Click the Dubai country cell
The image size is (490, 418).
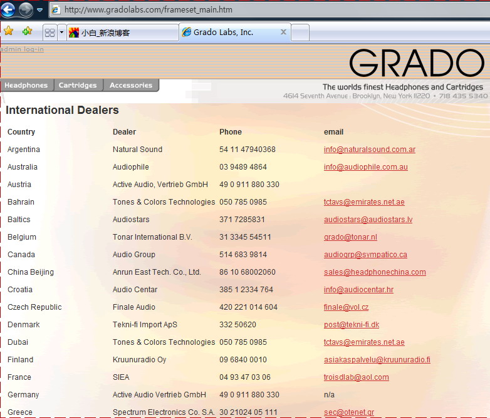pyautogui.click(x=18, y=342)
